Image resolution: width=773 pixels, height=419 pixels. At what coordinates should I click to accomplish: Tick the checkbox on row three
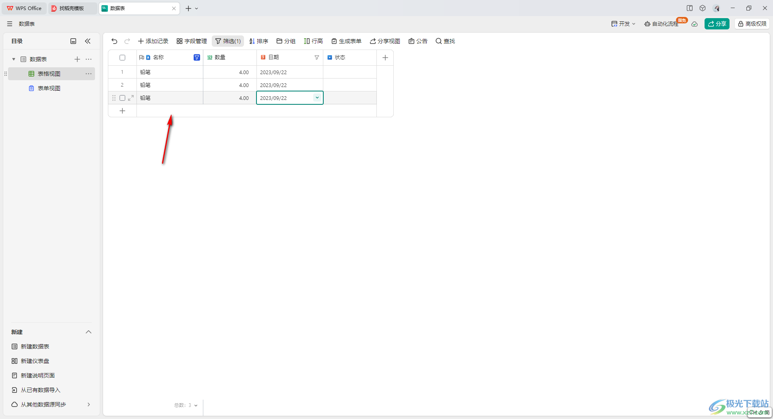[122, 98]
